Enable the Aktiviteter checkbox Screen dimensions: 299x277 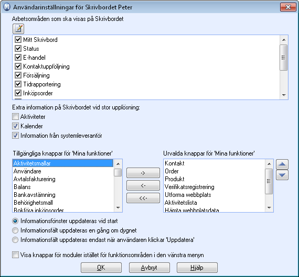point(15,117)
